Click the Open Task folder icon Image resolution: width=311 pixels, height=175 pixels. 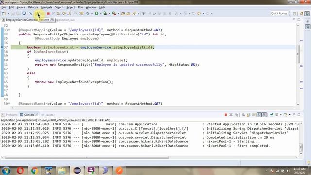tap(128, 13)
